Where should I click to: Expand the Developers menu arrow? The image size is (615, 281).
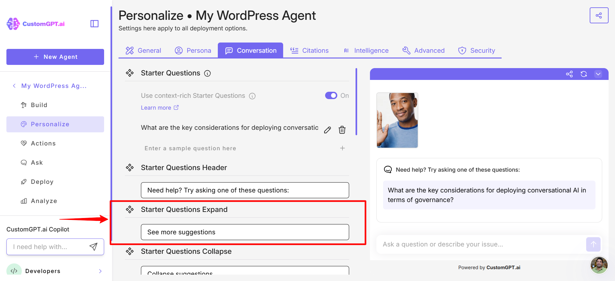click(x=100, y=271)
